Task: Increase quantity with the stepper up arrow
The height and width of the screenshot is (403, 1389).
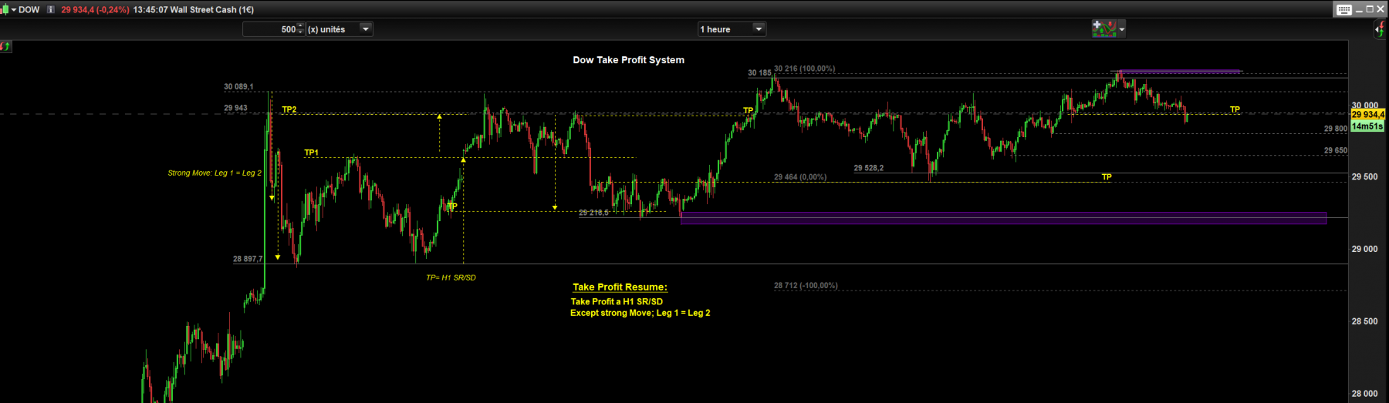Action: tap(301, 26)
